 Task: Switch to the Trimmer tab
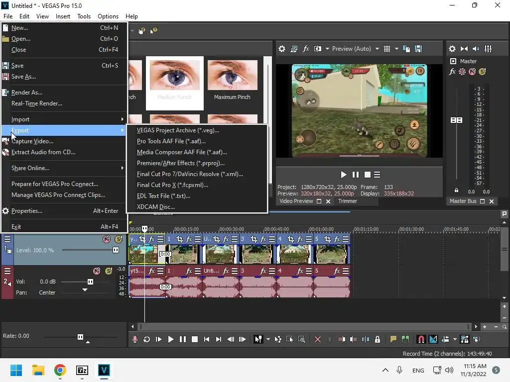tap(347, 201)
